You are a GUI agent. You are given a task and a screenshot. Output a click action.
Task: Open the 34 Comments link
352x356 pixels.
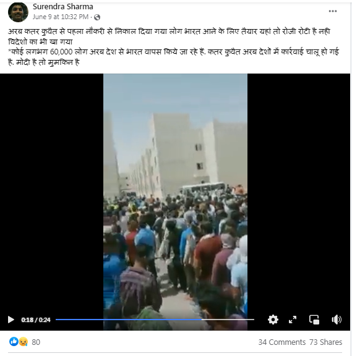click(x=281, y=342)
